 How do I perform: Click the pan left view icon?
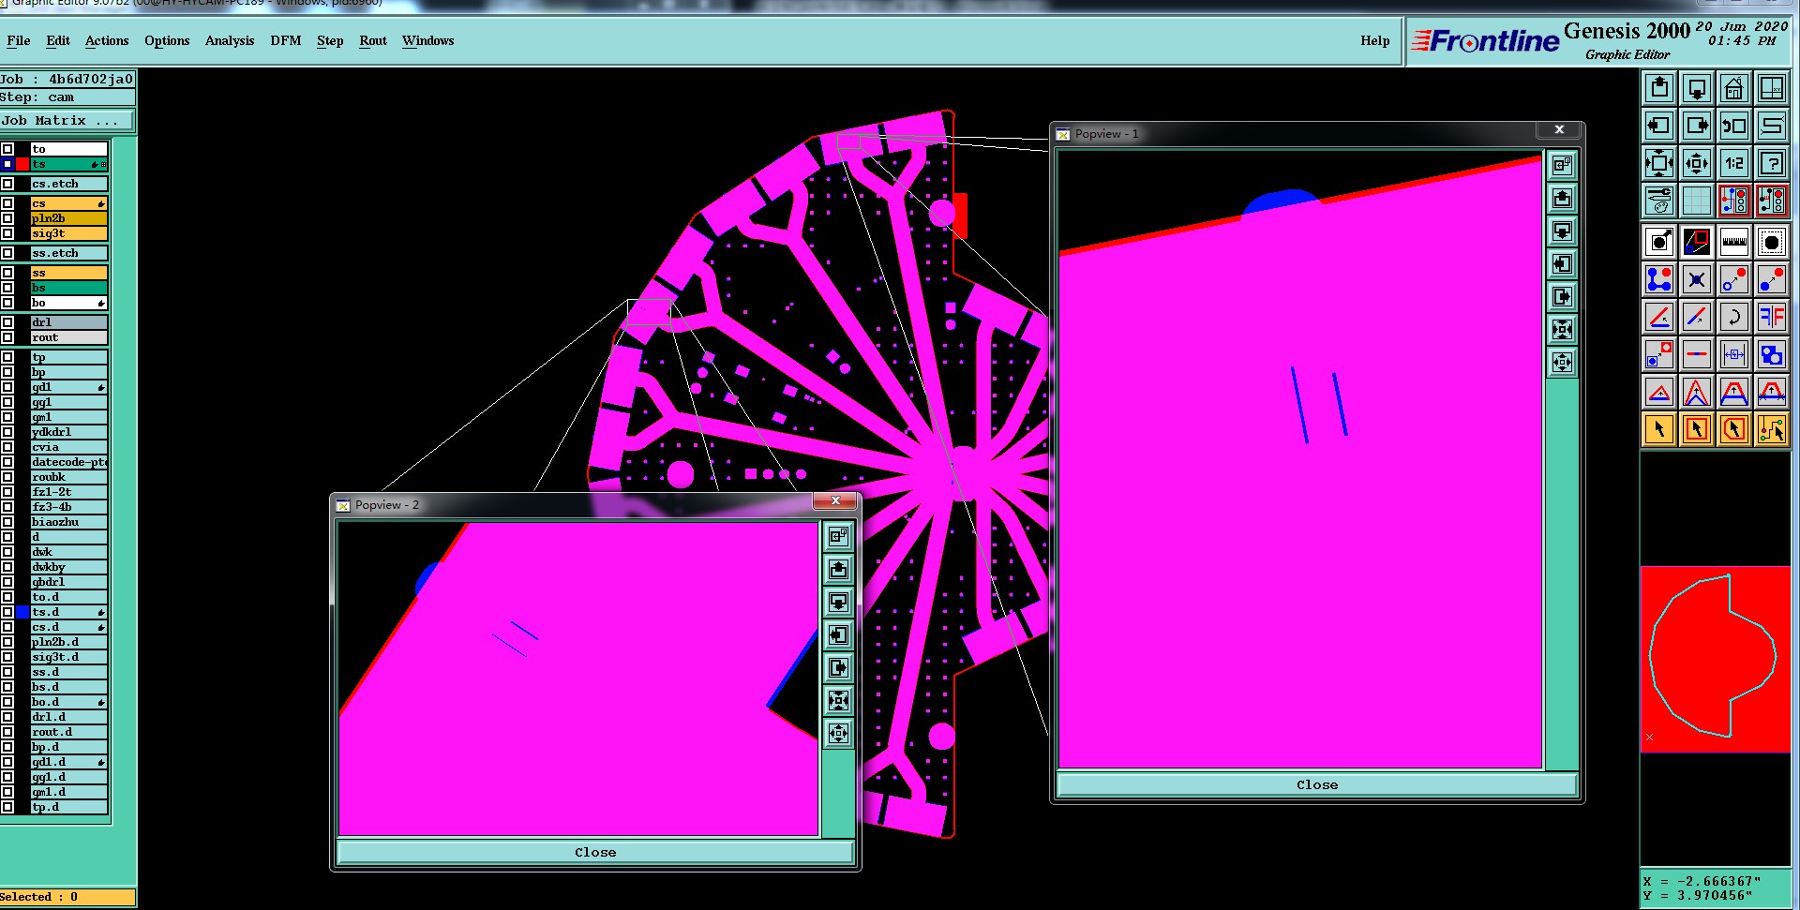click(1659, 126)
